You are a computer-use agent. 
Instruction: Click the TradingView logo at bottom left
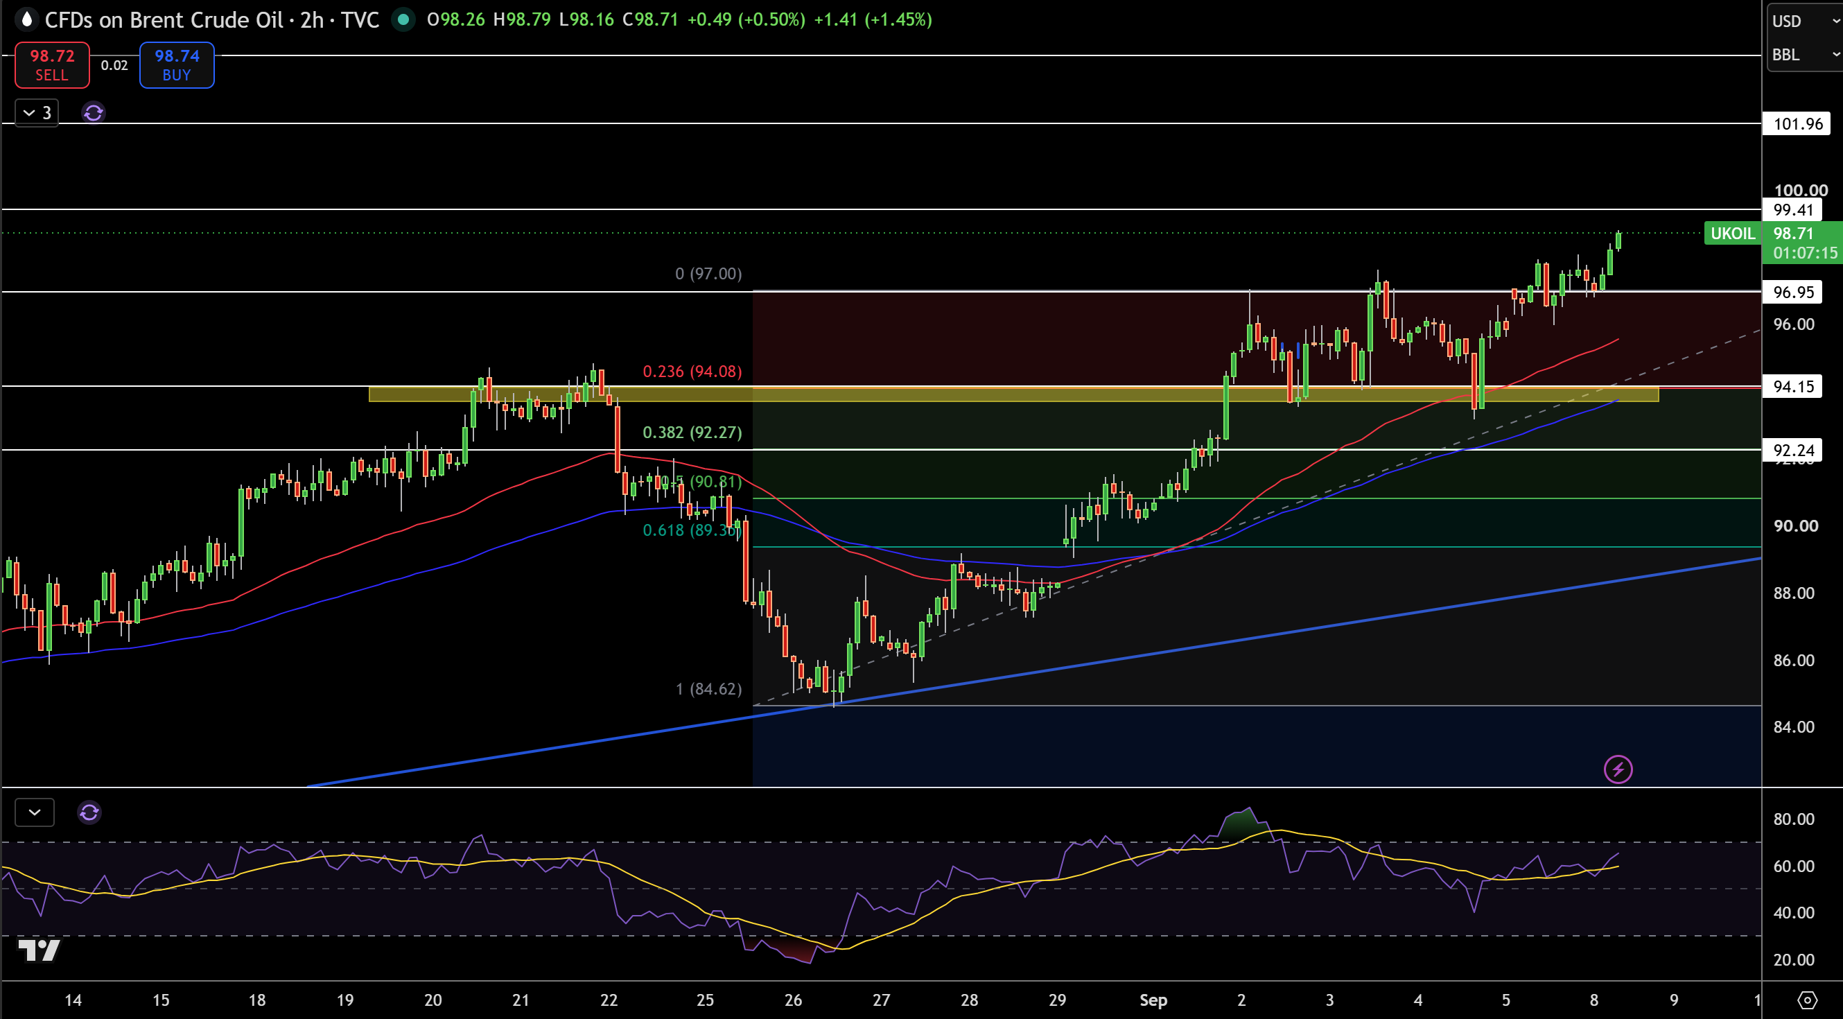[x=39, y=950]
